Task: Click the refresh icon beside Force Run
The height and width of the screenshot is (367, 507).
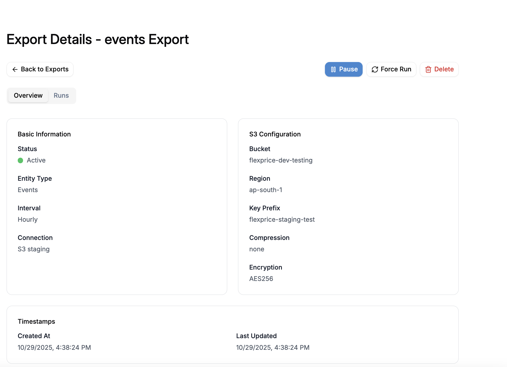Action: [x=375, y=69]
